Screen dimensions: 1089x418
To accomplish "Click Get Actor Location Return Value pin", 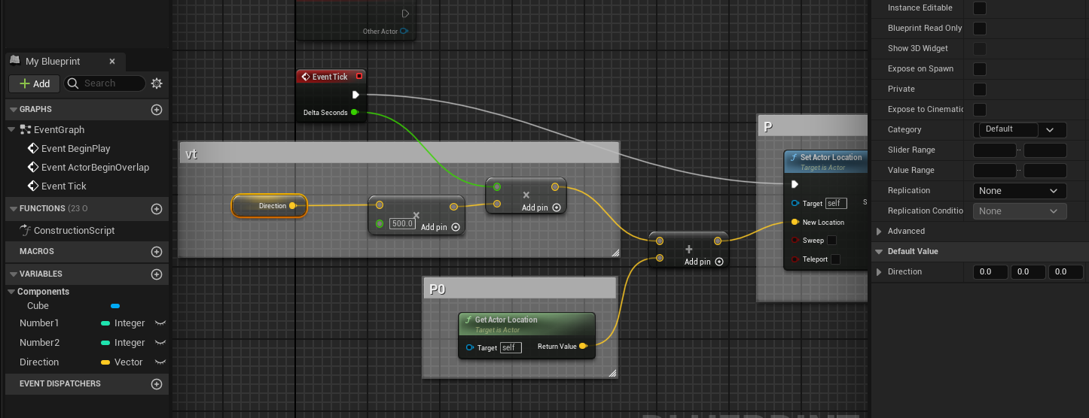I will tap(583, 347).
